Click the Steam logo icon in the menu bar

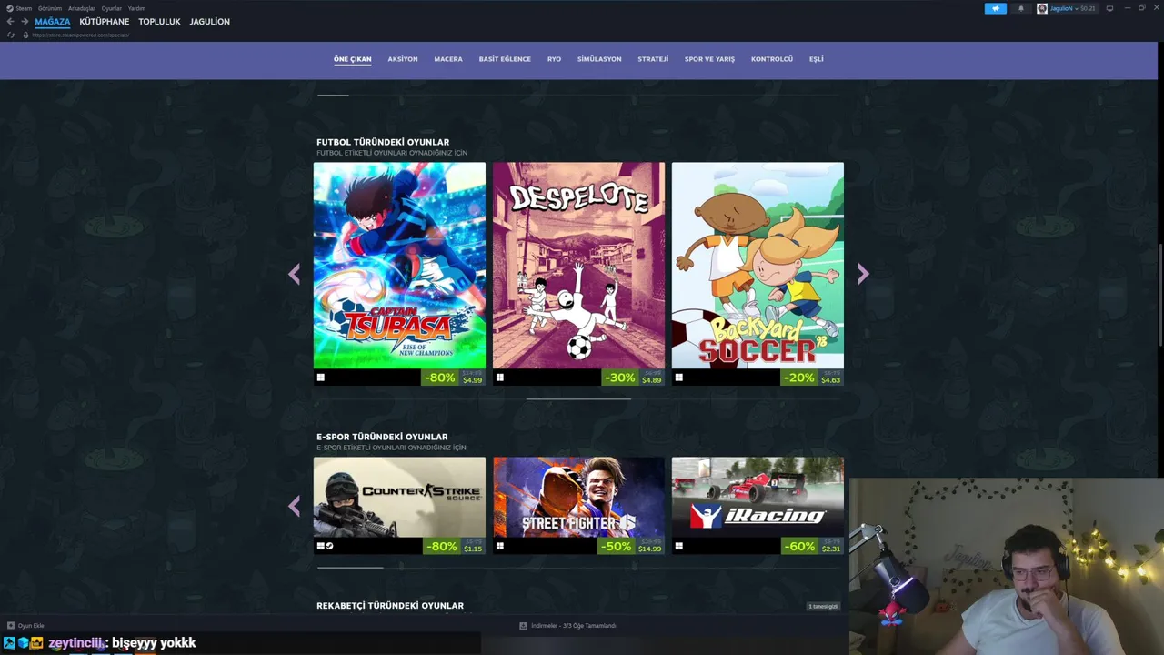[10, 8]
